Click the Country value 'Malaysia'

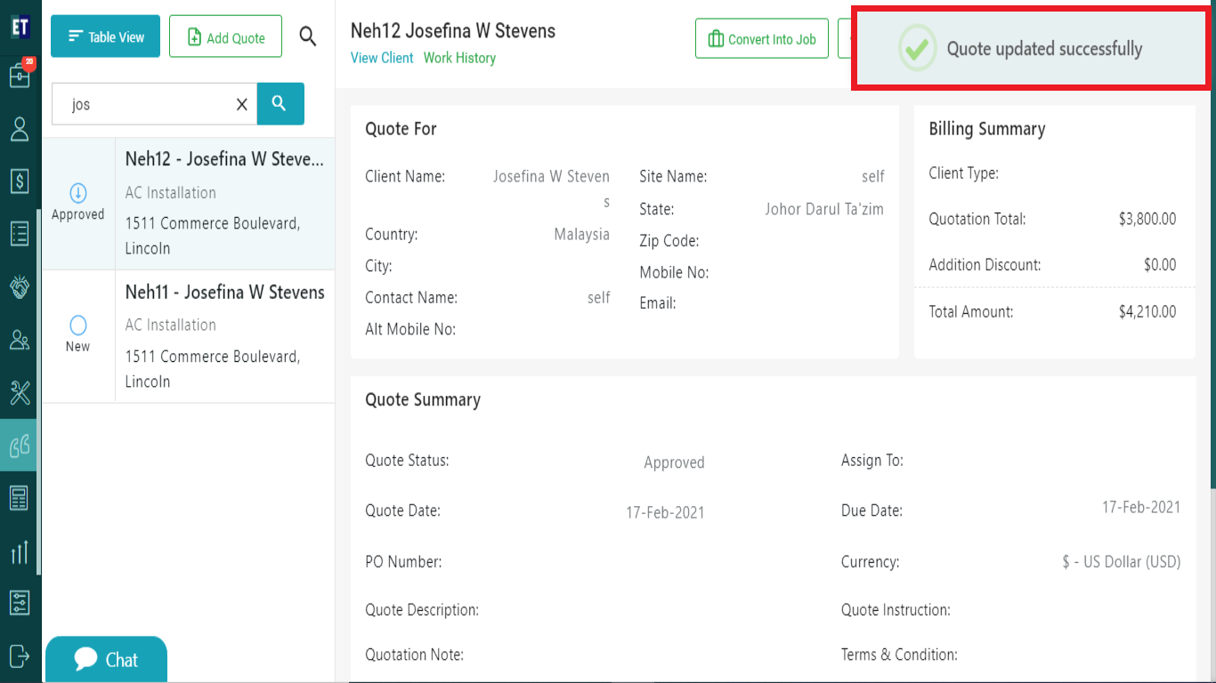[x=582, y=234]
